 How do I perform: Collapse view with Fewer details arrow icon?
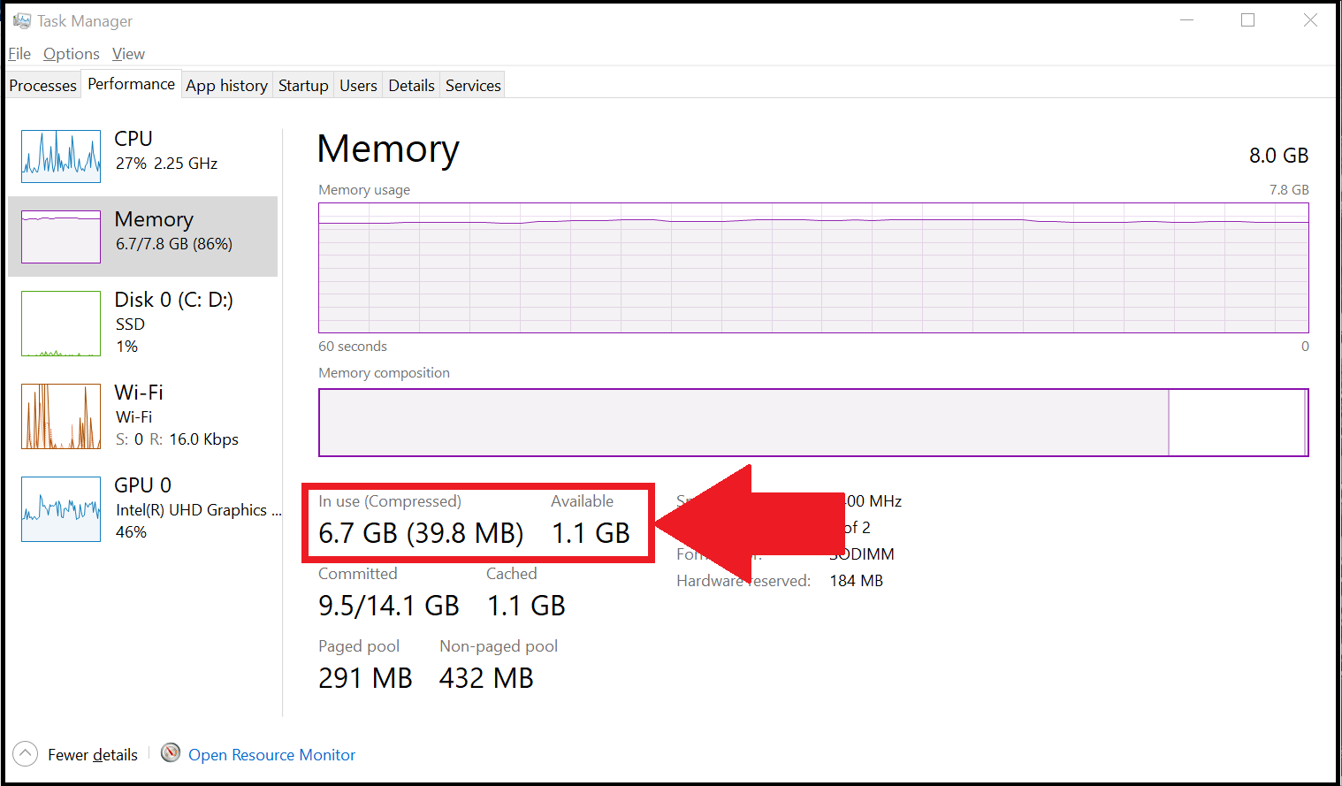tap(26, 753)
